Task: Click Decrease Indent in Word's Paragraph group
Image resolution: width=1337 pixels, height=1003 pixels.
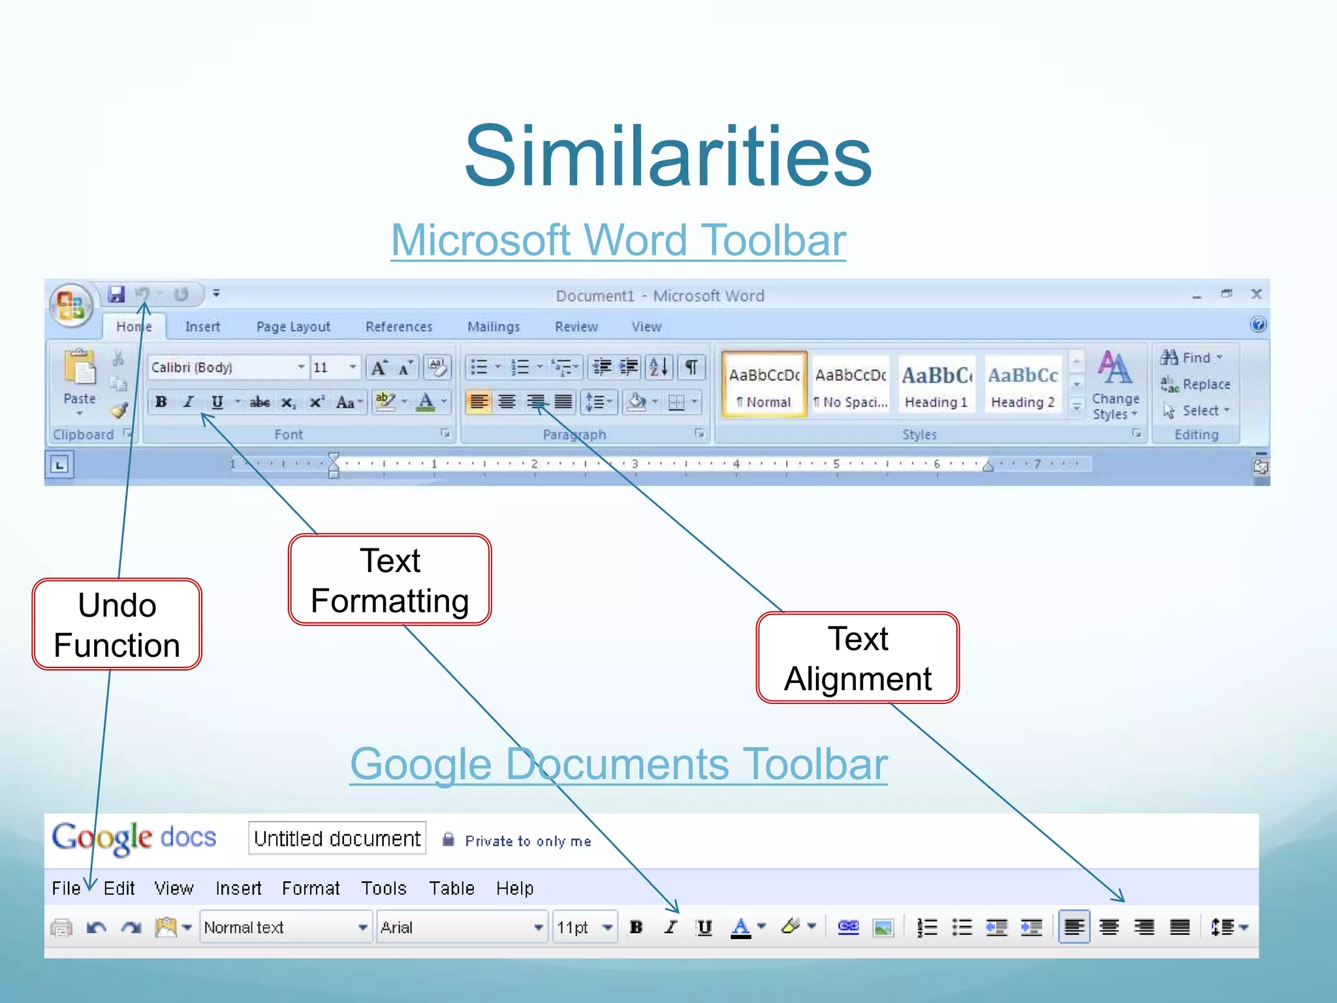Action: [601, 368]
